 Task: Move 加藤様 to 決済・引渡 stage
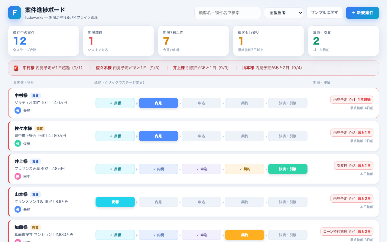[288, 235]
